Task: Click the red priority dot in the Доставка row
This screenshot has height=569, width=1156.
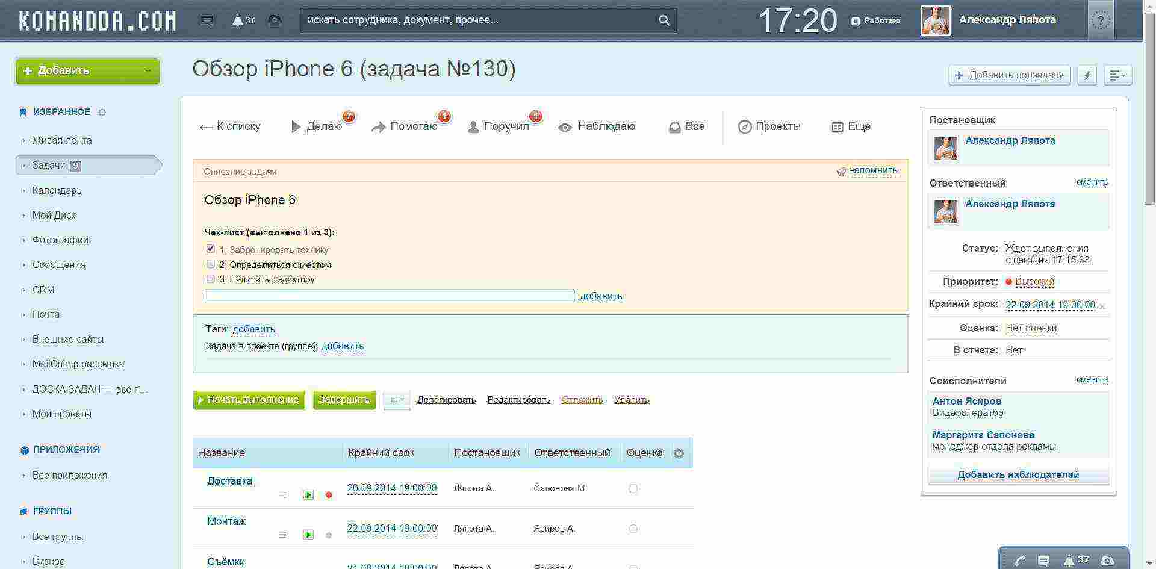Action: point(329,495)
